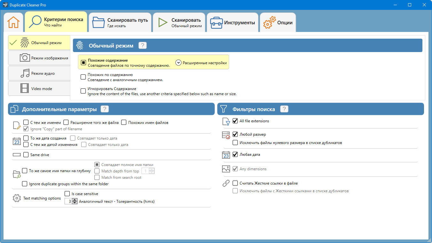Click the fingerprint icon in Обычный режим sidebar item

tap(25, 42)
